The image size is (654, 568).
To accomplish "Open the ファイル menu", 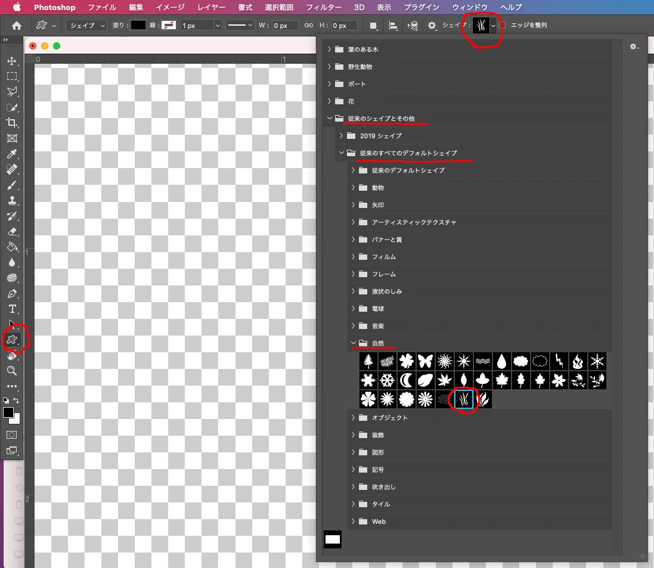I will 102,7.
